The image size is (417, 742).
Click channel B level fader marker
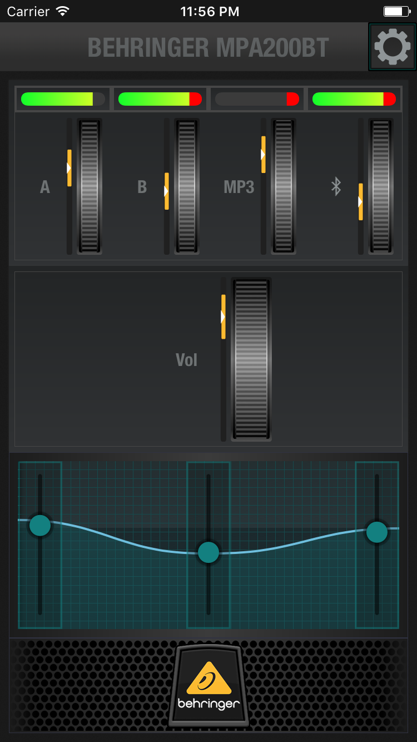click(x=166, y=191)
